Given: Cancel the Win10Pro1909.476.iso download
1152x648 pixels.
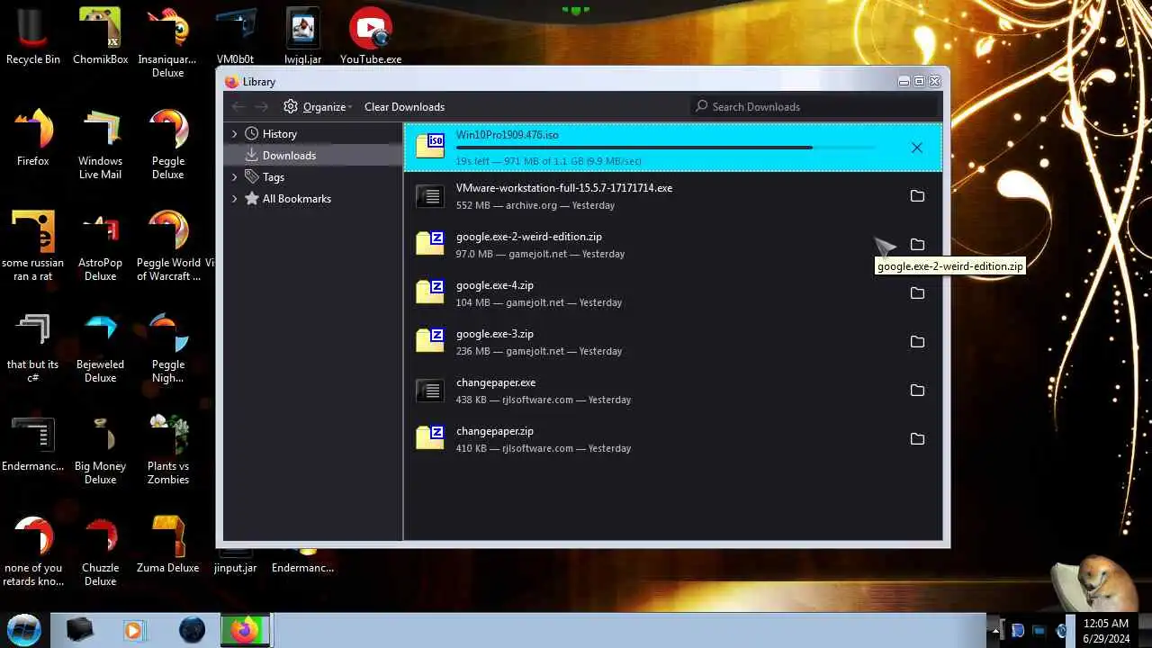Looking at the screenshot, I should click(x=916, y=148).
